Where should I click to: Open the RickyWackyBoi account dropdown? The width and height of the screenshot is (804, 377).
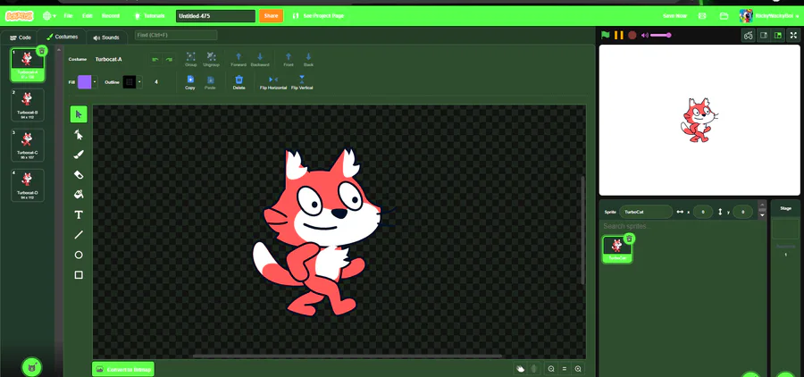click(x=769, y=16)
